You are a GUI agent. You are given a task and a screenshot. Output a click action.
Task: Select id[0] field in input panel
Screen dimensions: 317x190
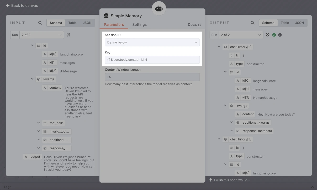(x=50, y=54)
